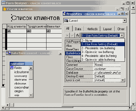Click the down arrow of customer fields scrollbar
The width and height of the screenshot is (136, 111).
tap(31, 95)
